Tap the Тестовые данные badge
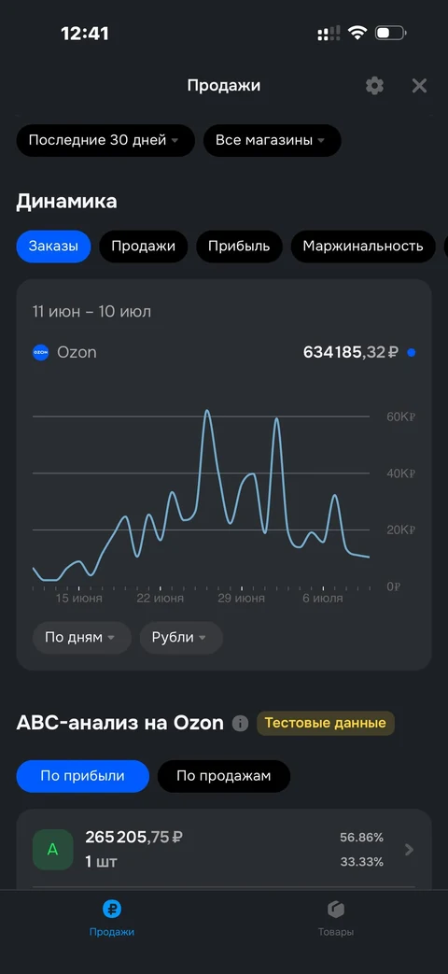This screenshot has height=974, width=448. [325, 723]
